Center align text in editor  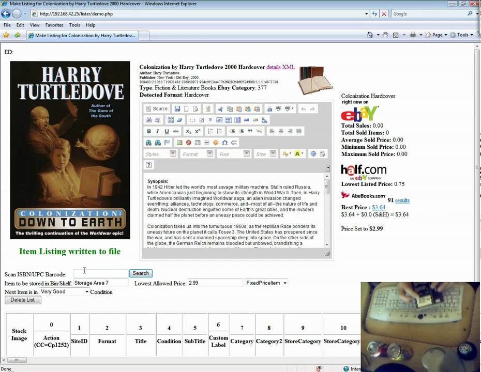coord(281,131)
